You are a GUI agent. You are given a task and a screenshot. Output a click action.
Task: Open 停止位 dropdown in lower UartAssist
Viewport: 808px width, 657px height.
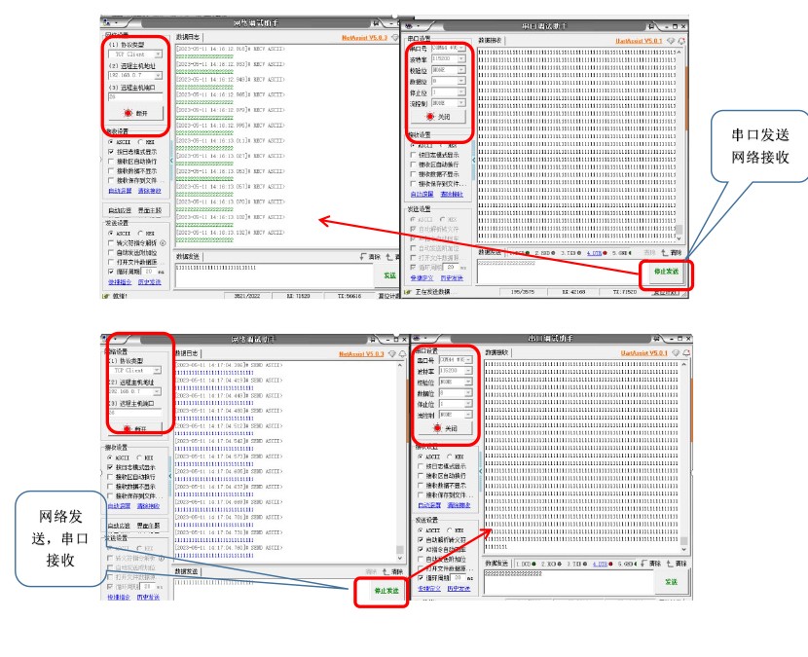[468, 404]
